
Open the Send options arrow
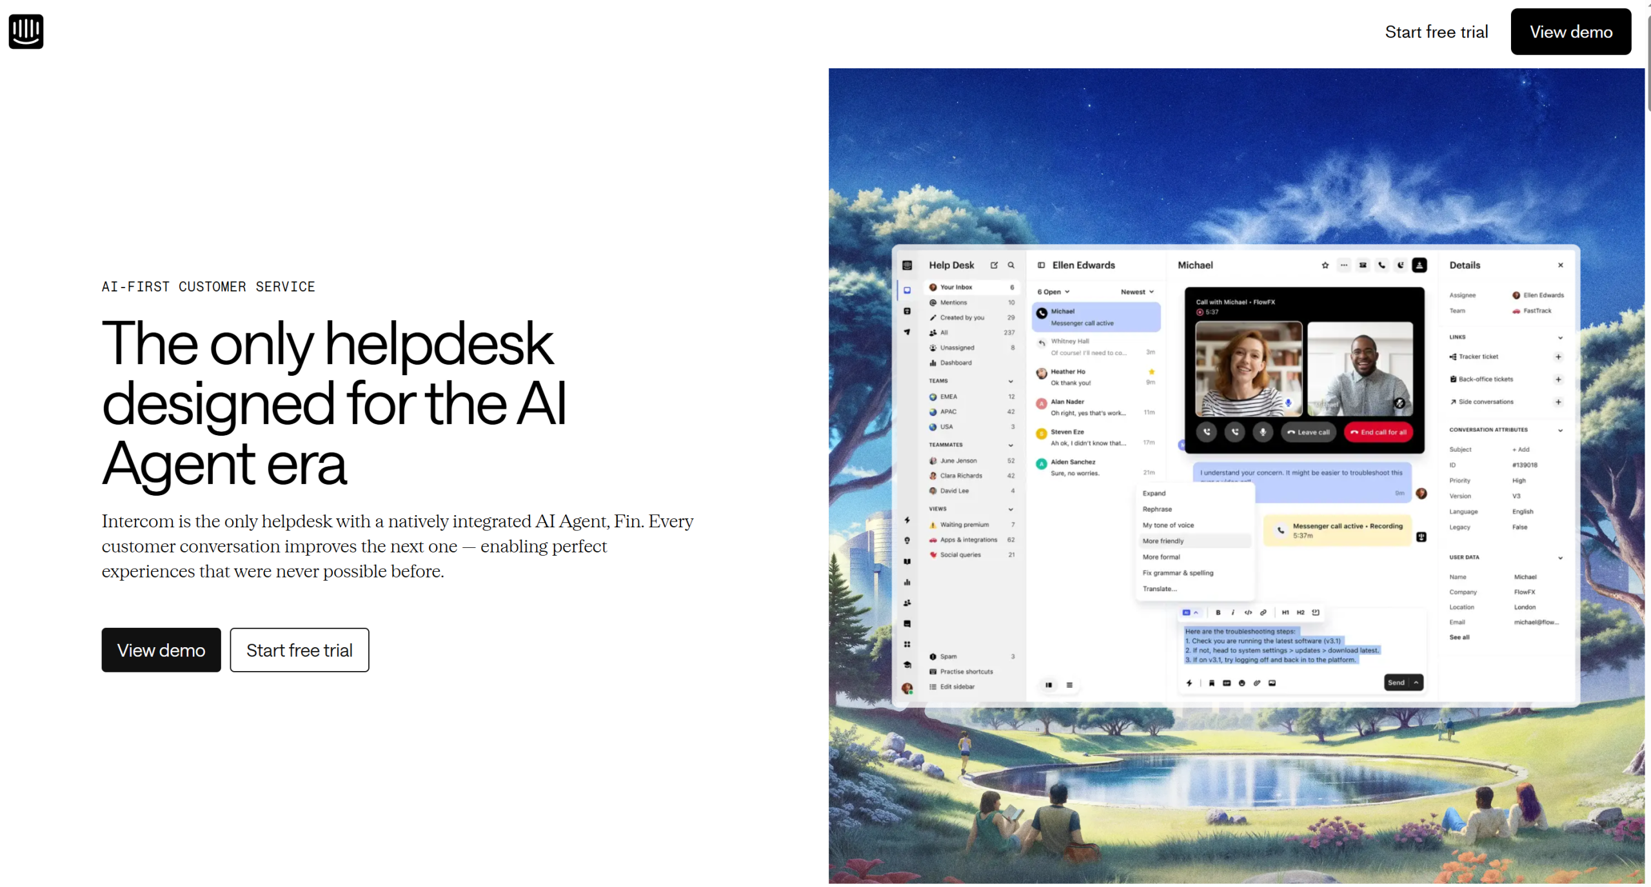tap(1416, 683)
